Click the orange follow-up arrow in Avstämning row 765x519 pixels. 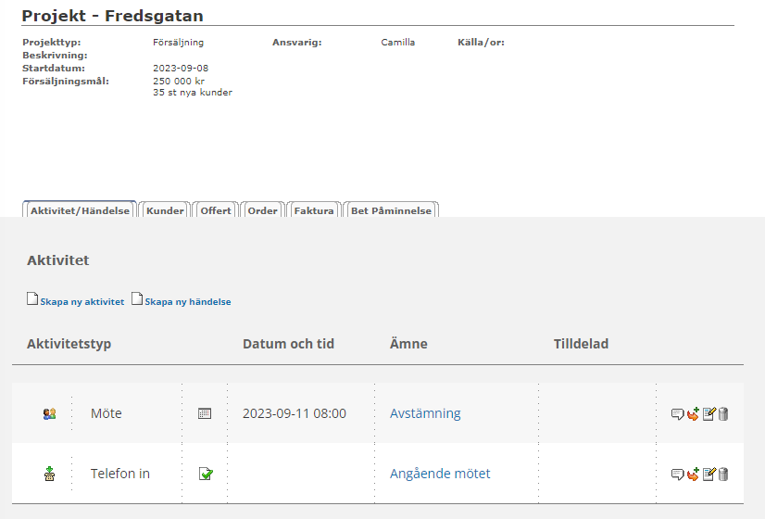(x=693, y=414)
